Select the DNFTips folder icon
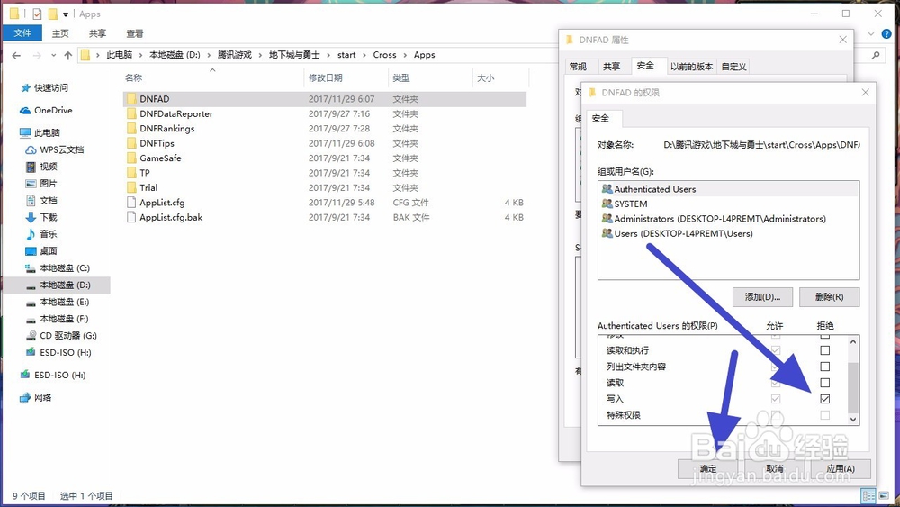The height and width of the screenshot is (507, 900). (x=131, y=143)
